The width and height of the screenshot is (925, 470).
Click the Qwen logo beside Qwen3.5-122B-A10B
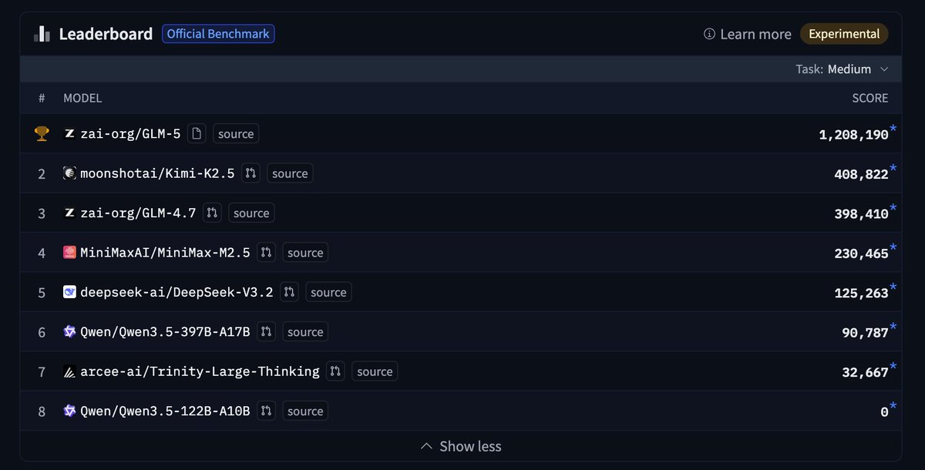pyautogui.click(x=69, y=411)
